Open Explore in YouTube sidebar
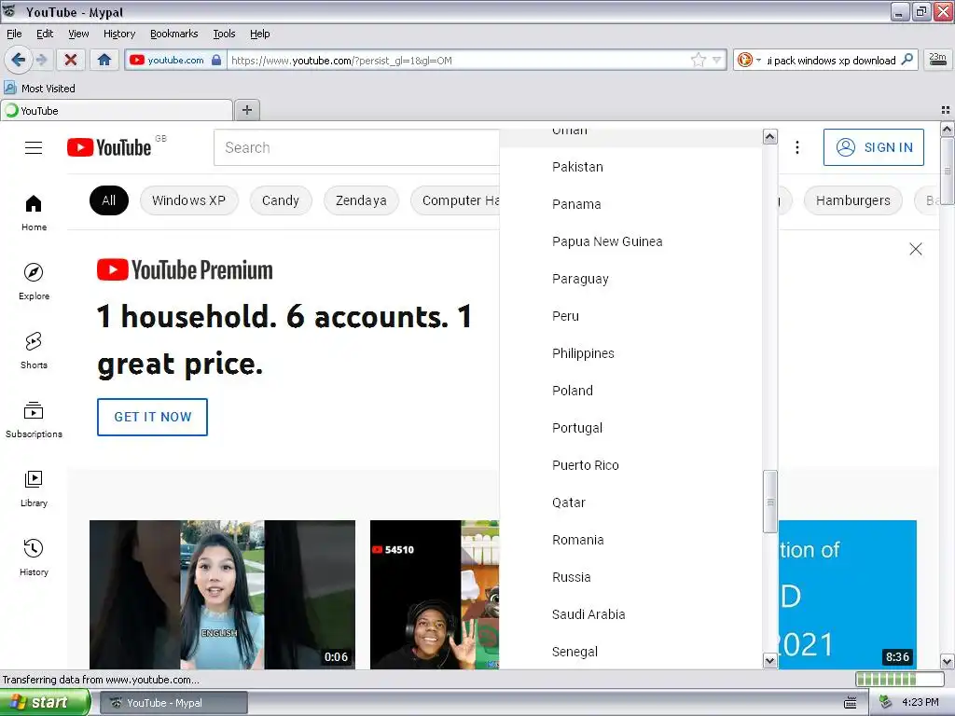This screenshot has height=716, width=955. click(34, 282)
